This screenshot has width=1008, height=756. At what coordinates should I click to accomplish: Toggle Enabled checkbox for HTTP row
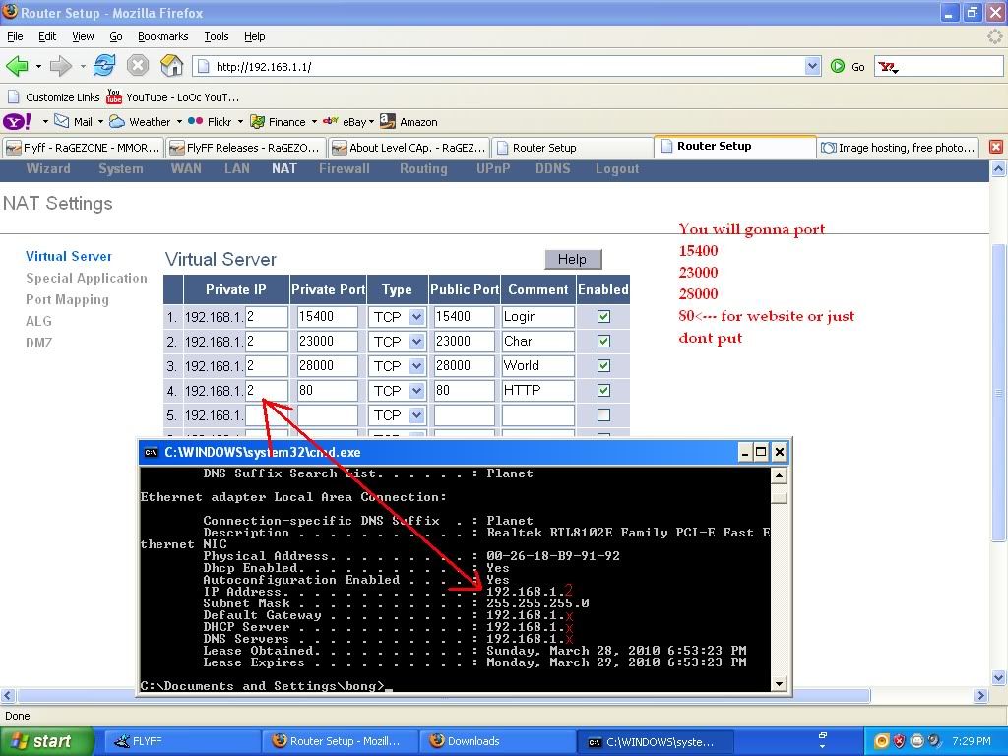coord(603,391)
